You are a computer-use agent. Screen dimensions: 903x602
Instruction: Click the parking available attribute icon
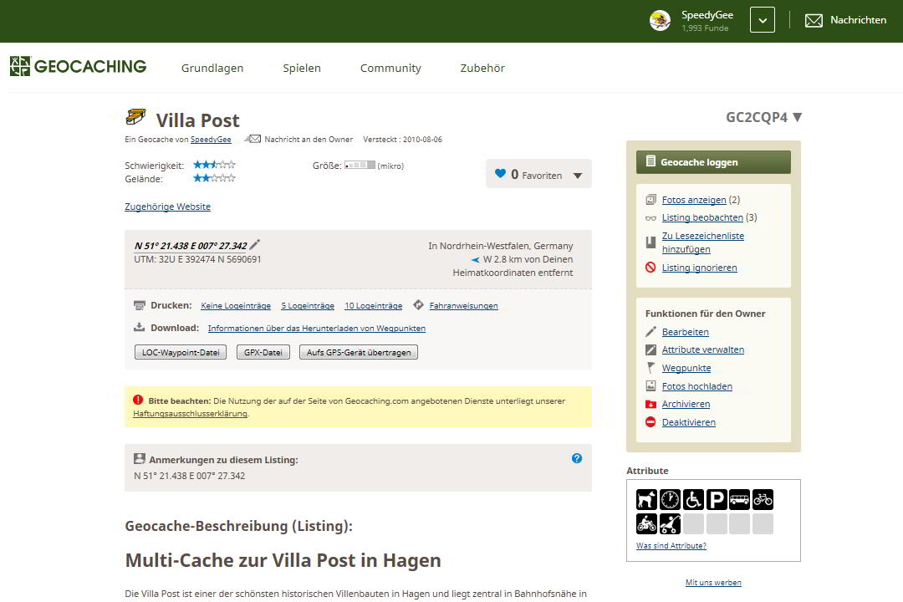[717, 499]
